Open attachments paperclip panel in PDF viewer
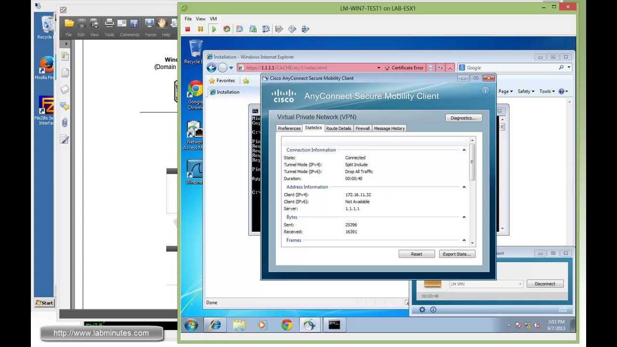The image size is (617, 347). point(65,122)
